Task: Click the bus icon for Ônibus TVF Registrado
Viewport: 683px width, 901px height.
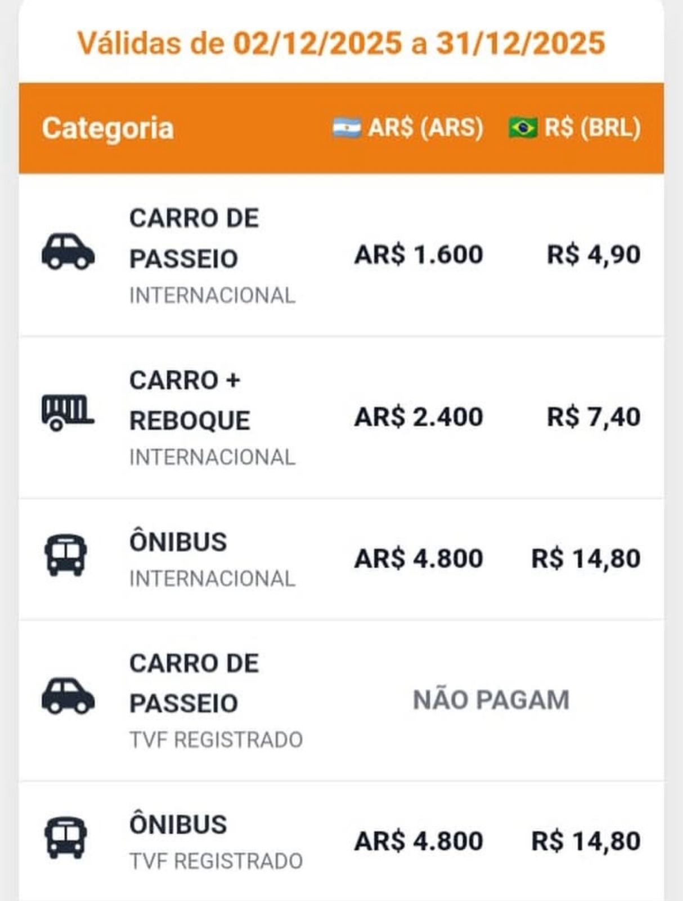Action: (x=66, y=838)
